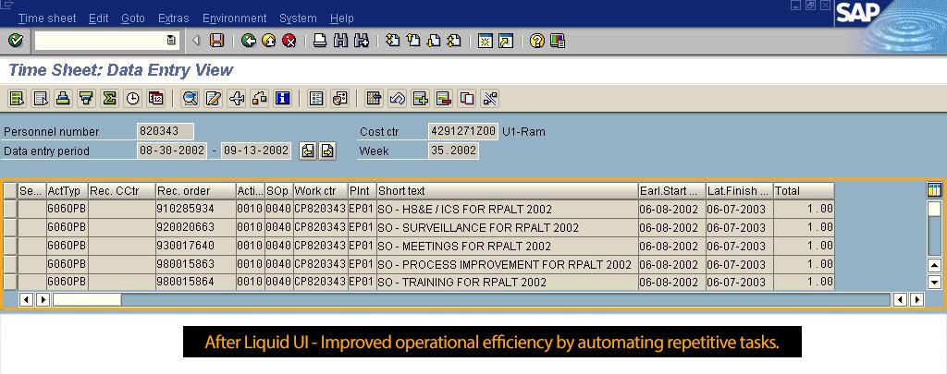Select row with order 910285934

pyautogui.click(x=10, y=209)
